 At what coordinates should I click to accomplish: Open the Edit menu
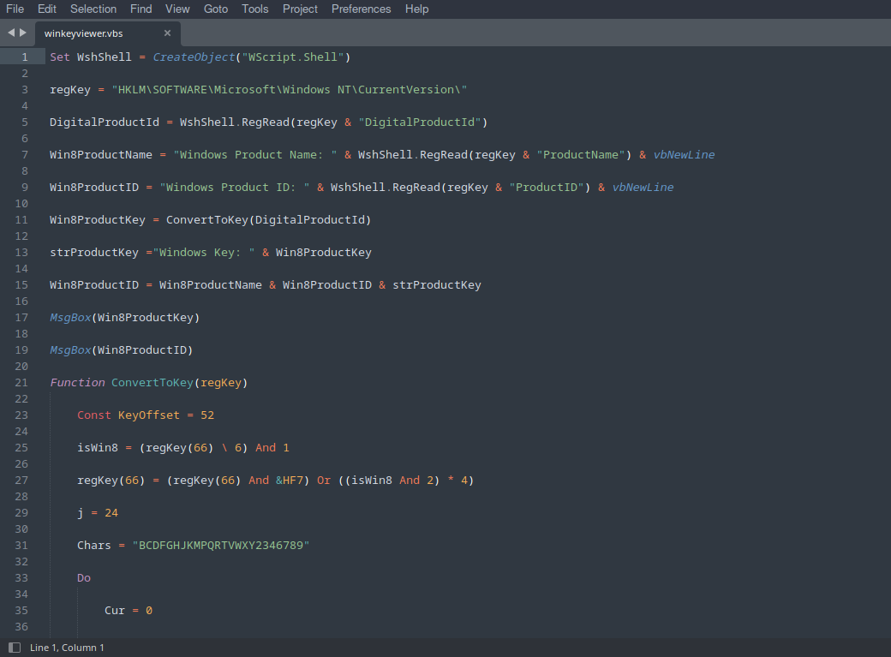[46, 9]
